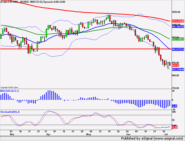185x141 pixels.
Task: Click the Jun month label on time axis
Action: coord(128,134)
